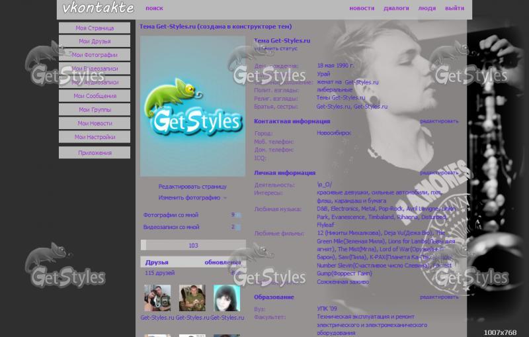Click the vkontakte logo
The height and width of the screenshot is (337, 529).
coord(98,7)
